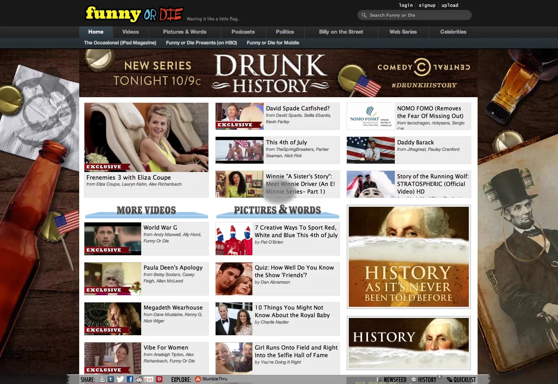This screenshot has width=558, height=384.
Task: Click author Dan Abramson byline
Action: tap(272, 282)
